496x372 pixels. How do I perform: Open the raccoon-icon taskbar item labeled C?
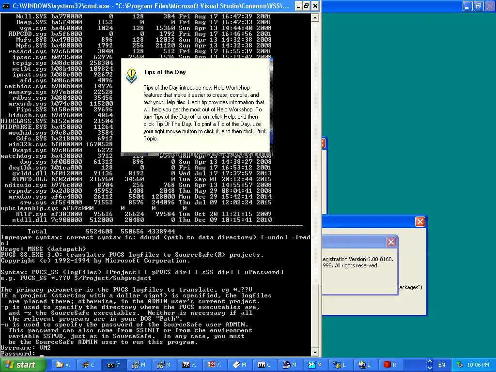click(88, 365)
